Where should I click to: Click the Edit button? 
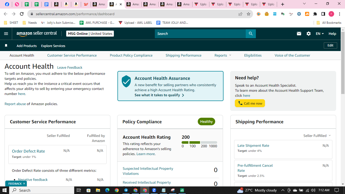[x=330, y=45]
